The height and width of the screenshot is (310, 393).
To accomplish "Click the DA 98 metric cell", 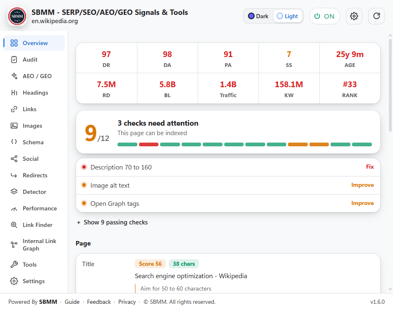I will [168, 58].
